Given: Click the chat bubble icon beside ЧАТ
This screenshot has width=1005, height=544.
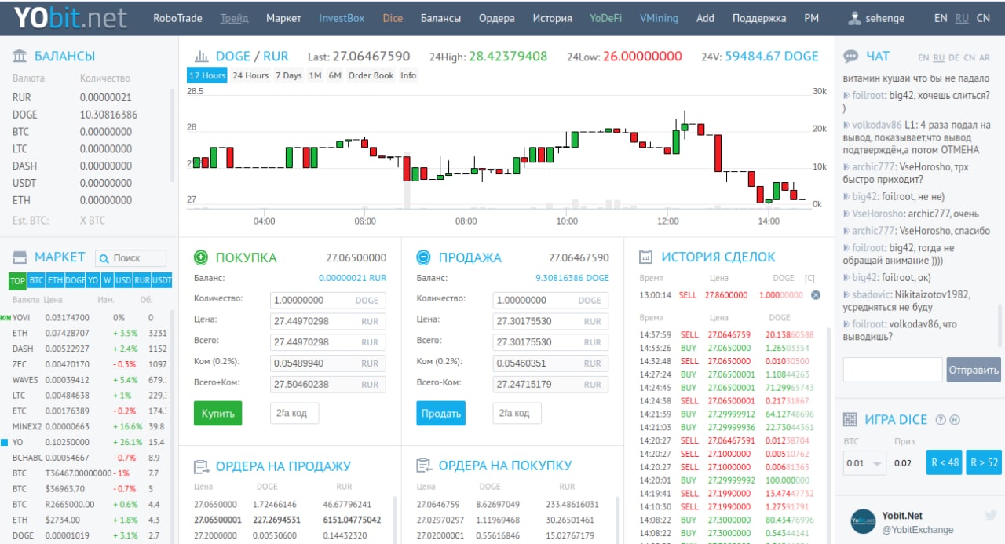Looking at the screenshot, I should (x=850, y=57).
